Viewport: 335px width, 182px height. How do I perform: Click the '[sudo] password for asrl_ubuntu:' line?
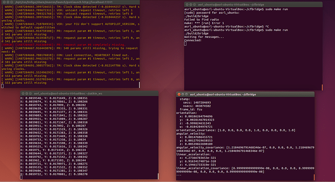212,13
